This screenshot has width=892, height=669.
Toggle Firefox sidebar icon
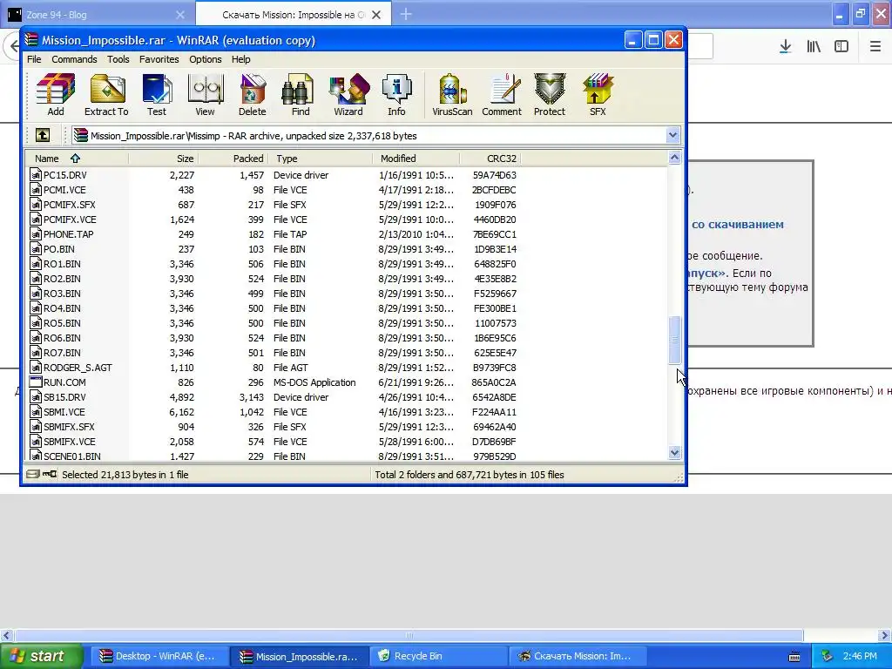[x=841, y=46]
